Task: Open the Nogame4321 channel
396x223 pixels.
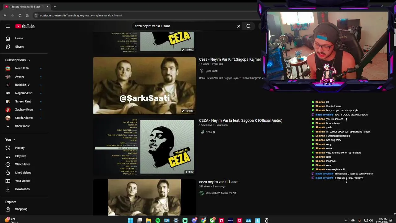Action: [x=24, y=93]
